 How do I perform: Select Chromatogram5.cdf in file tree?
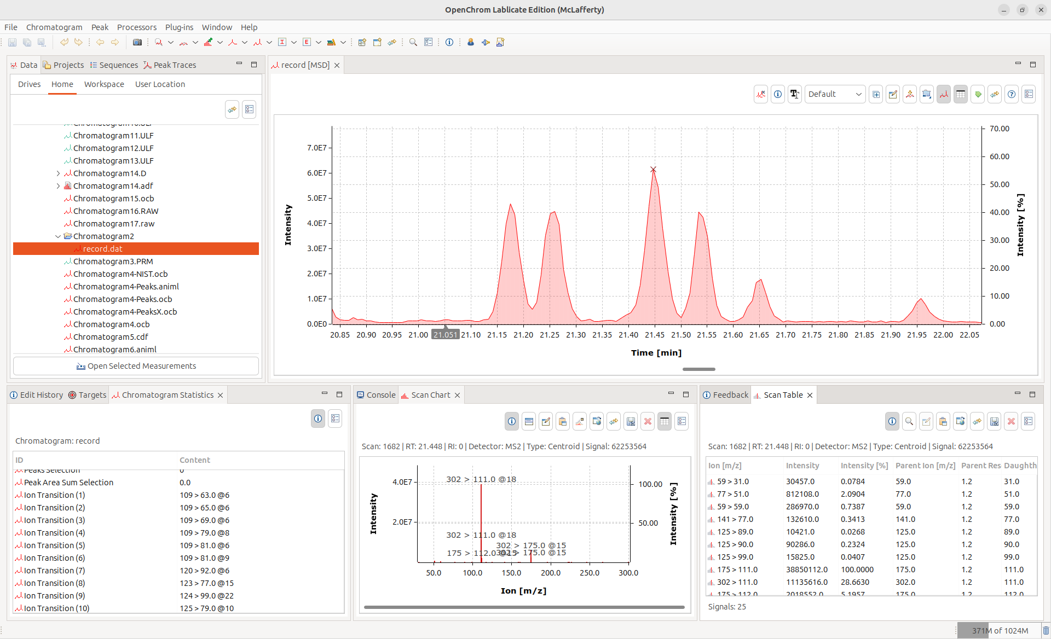pyautogui.click(x=111, y=337)
